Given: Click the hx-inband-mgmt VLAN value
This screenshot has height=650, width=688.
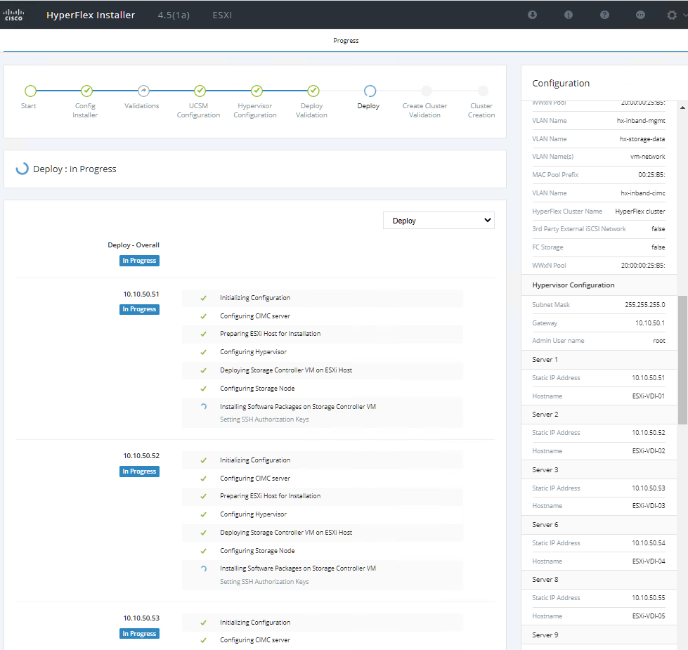Looking at the screenshot, I should [x=641, y=121].
